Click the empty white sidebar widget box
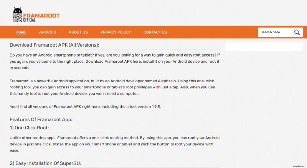307x168 pixels. pos(263,47)
